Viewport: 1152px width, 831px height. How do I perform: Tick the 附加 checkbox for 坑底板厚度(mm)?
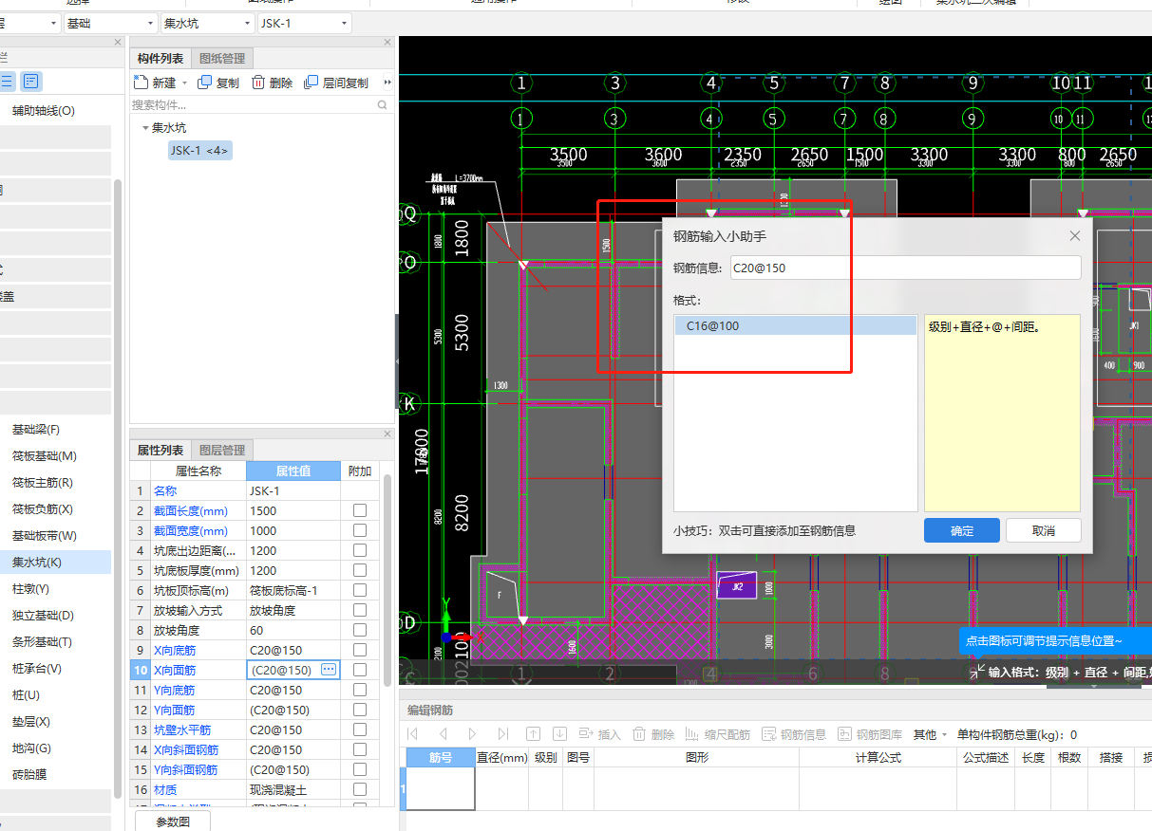click(x=360, y=570)
